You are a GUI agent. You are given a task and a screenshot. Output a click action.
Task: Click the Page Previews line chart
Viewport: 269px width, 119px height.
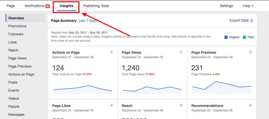click(222, 87)
